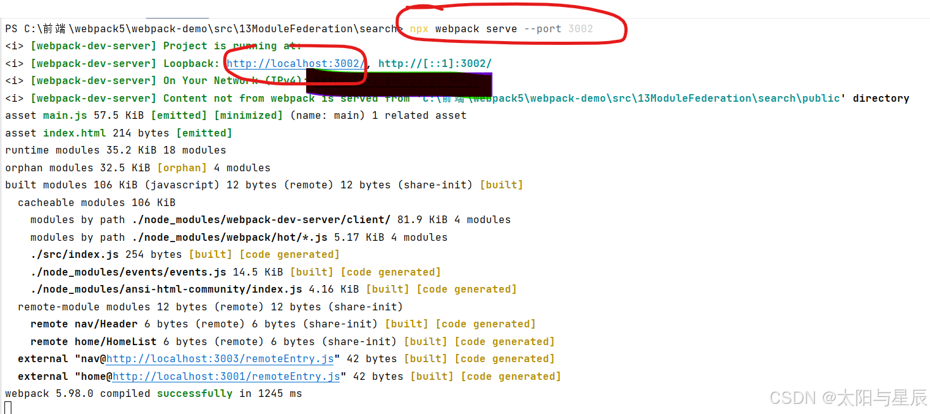Click './node_modules/webpack-dev-server/client/' path text

click(x=261, y=219)
